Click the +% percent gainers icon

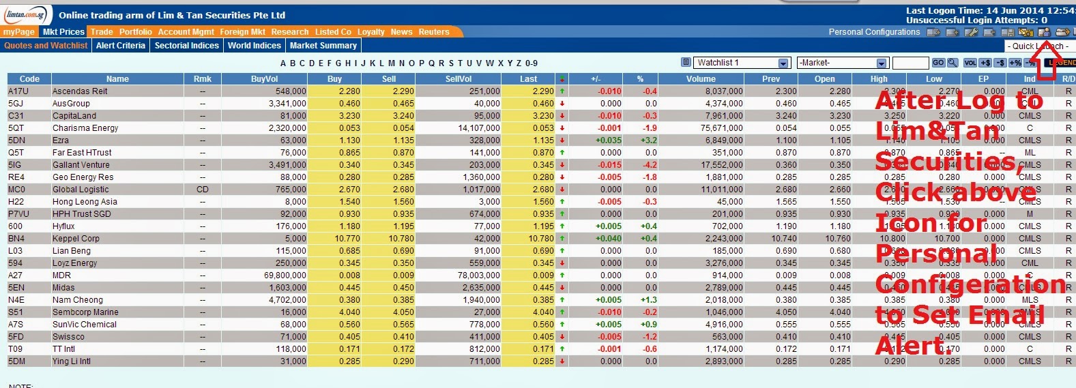(1015, 63)
